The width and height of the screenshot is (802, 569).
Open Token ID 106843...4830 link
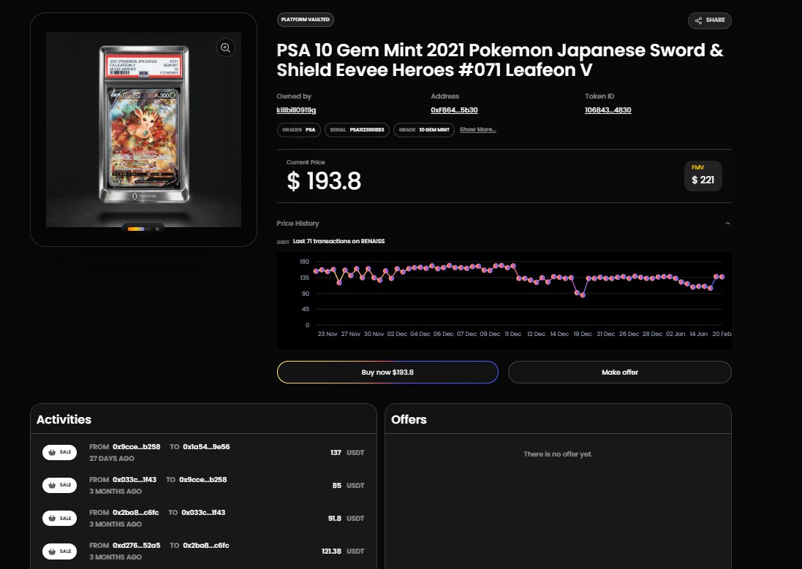click(608, 110)
